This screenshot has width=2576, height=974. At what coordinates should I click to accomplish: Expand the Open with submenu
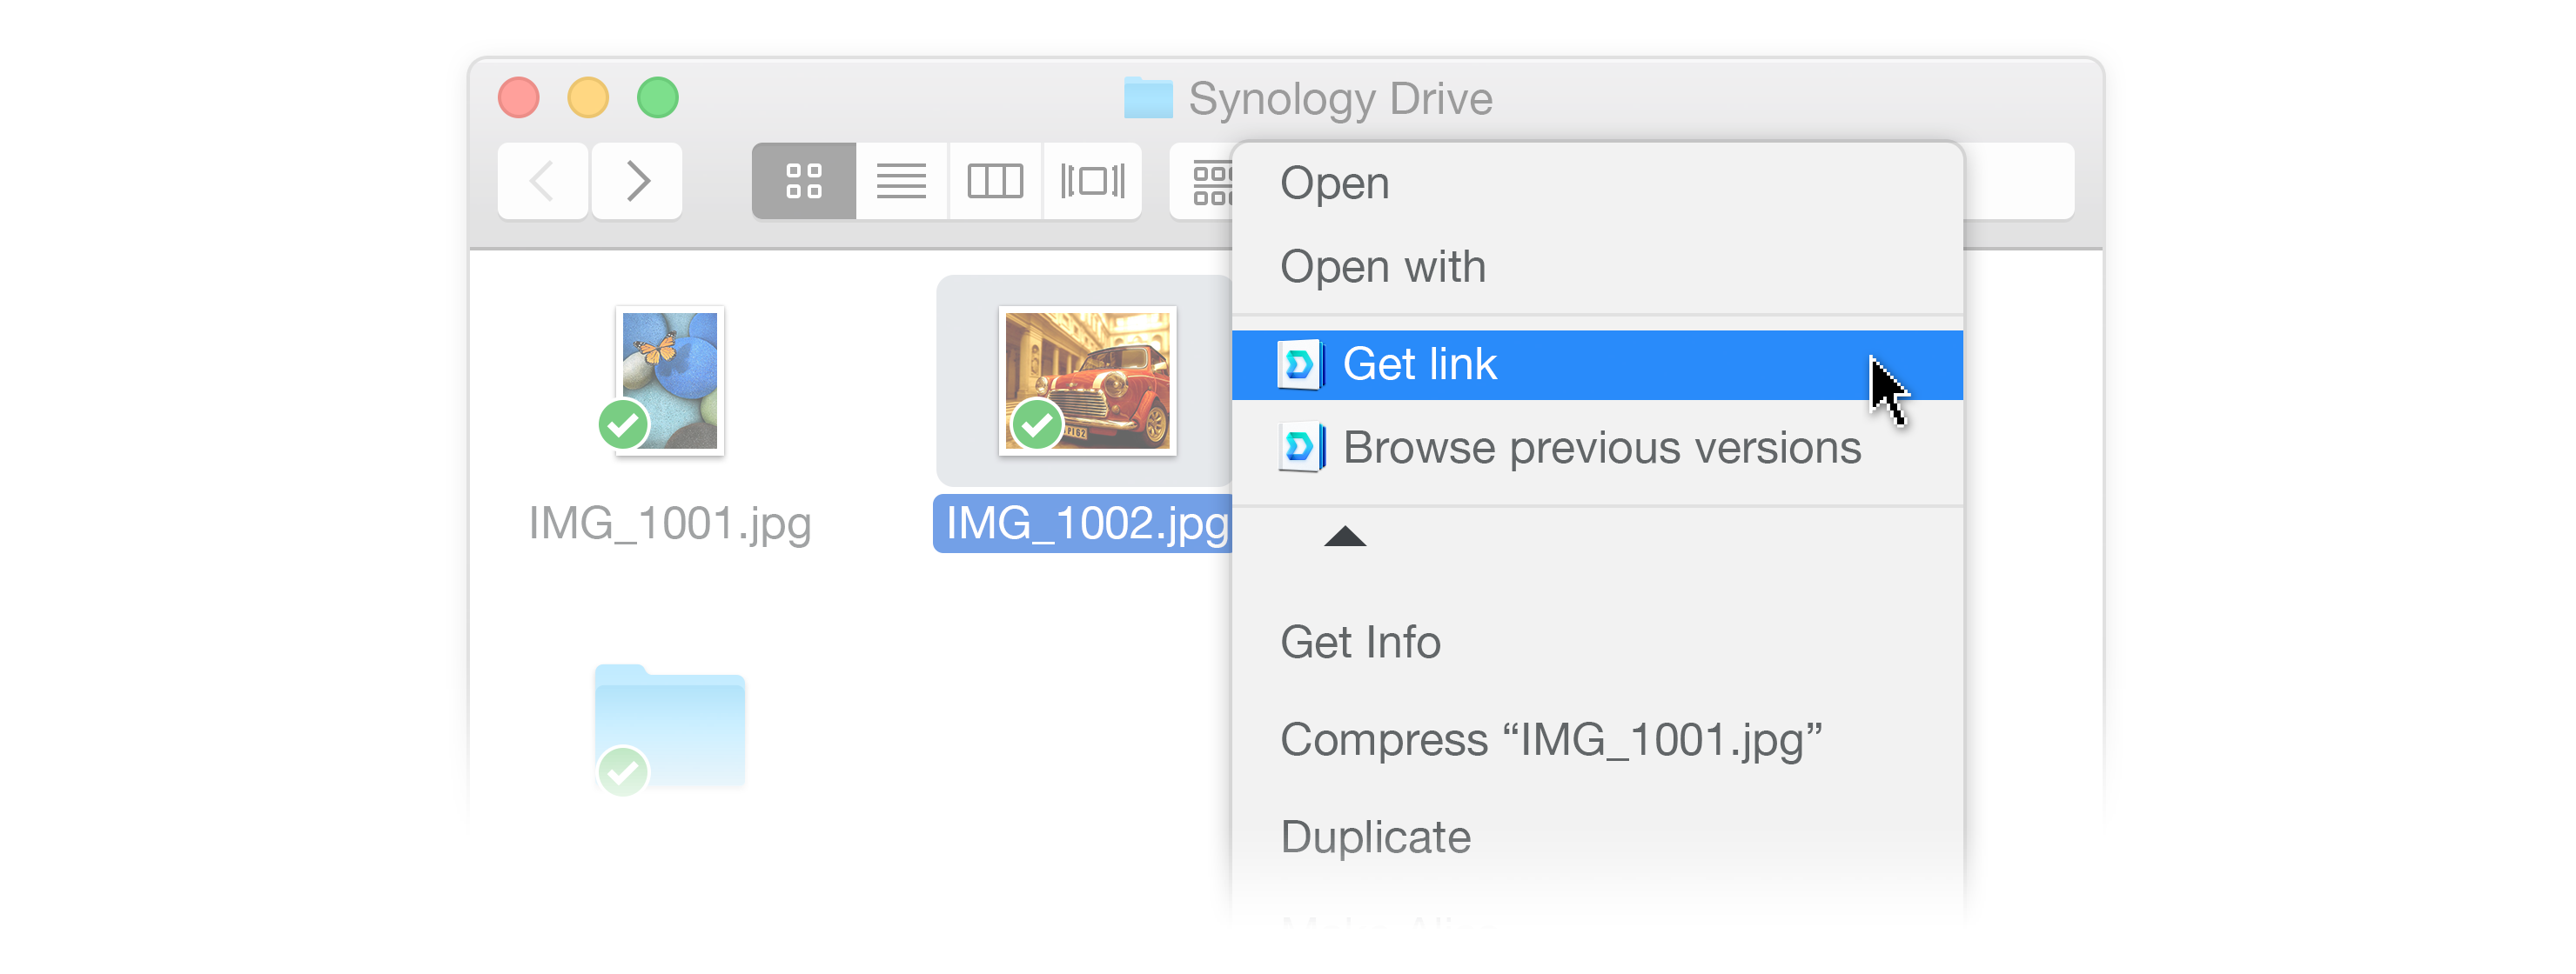tap(1382, 267)
